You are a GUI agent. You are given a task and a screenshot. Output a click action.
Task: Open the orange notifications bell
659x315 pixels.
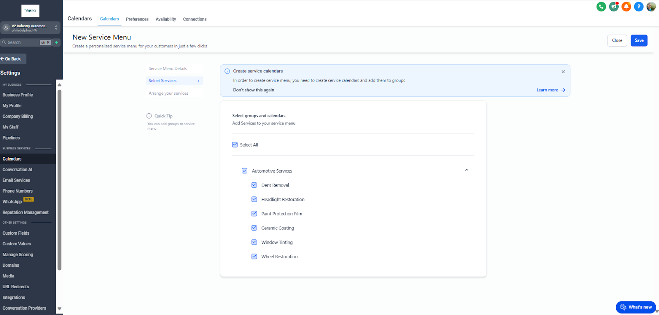click(626, 7)
